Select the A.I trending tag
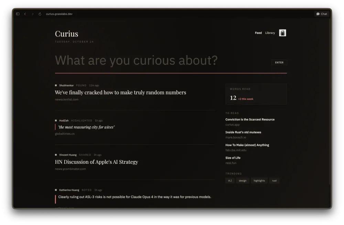The height and width of the screenshot is (225, 344). [230, 180]
